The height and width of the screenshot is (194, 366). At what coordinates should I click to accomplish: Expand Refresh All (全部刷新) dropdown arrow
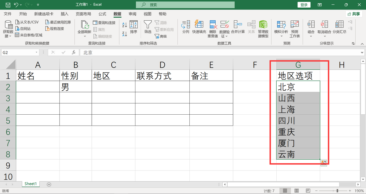point(85,36)
